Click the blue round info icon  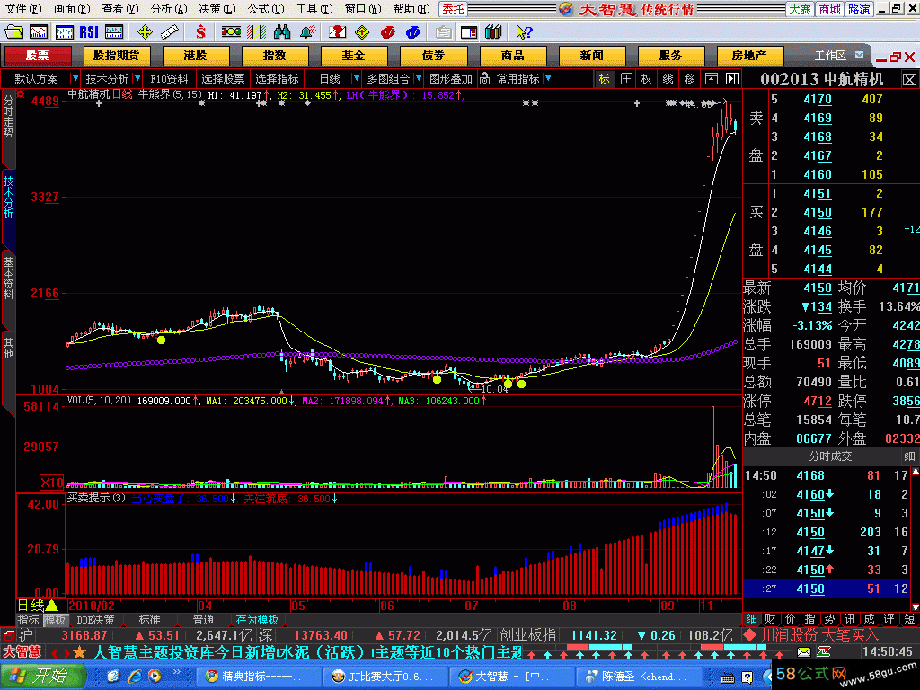[412, 31]
